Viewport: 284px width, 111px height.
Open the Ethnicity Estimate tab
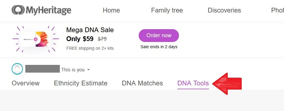point(81,83)
